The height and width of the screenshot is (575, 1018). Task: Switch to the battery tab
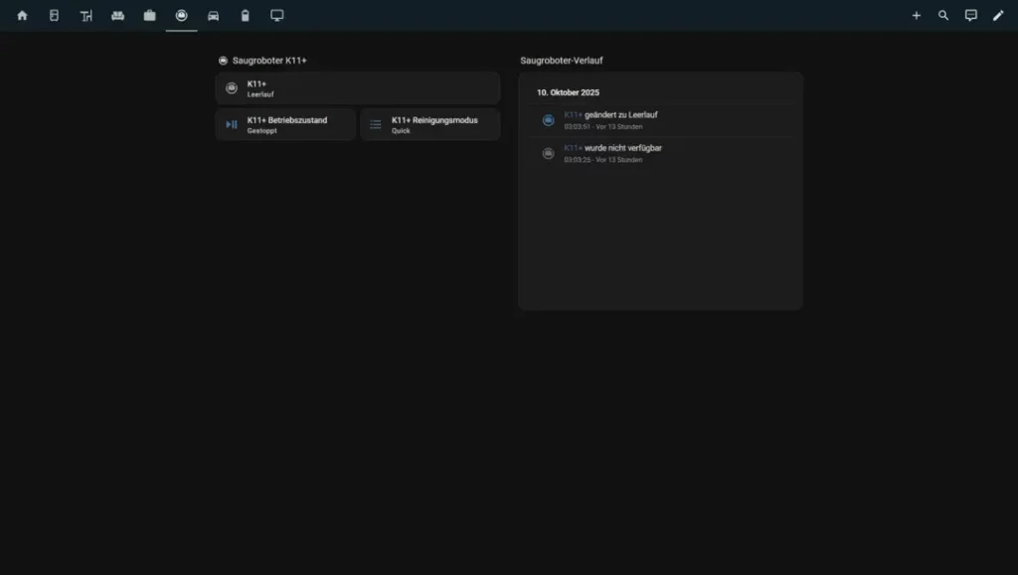click(x=245, y=16)
